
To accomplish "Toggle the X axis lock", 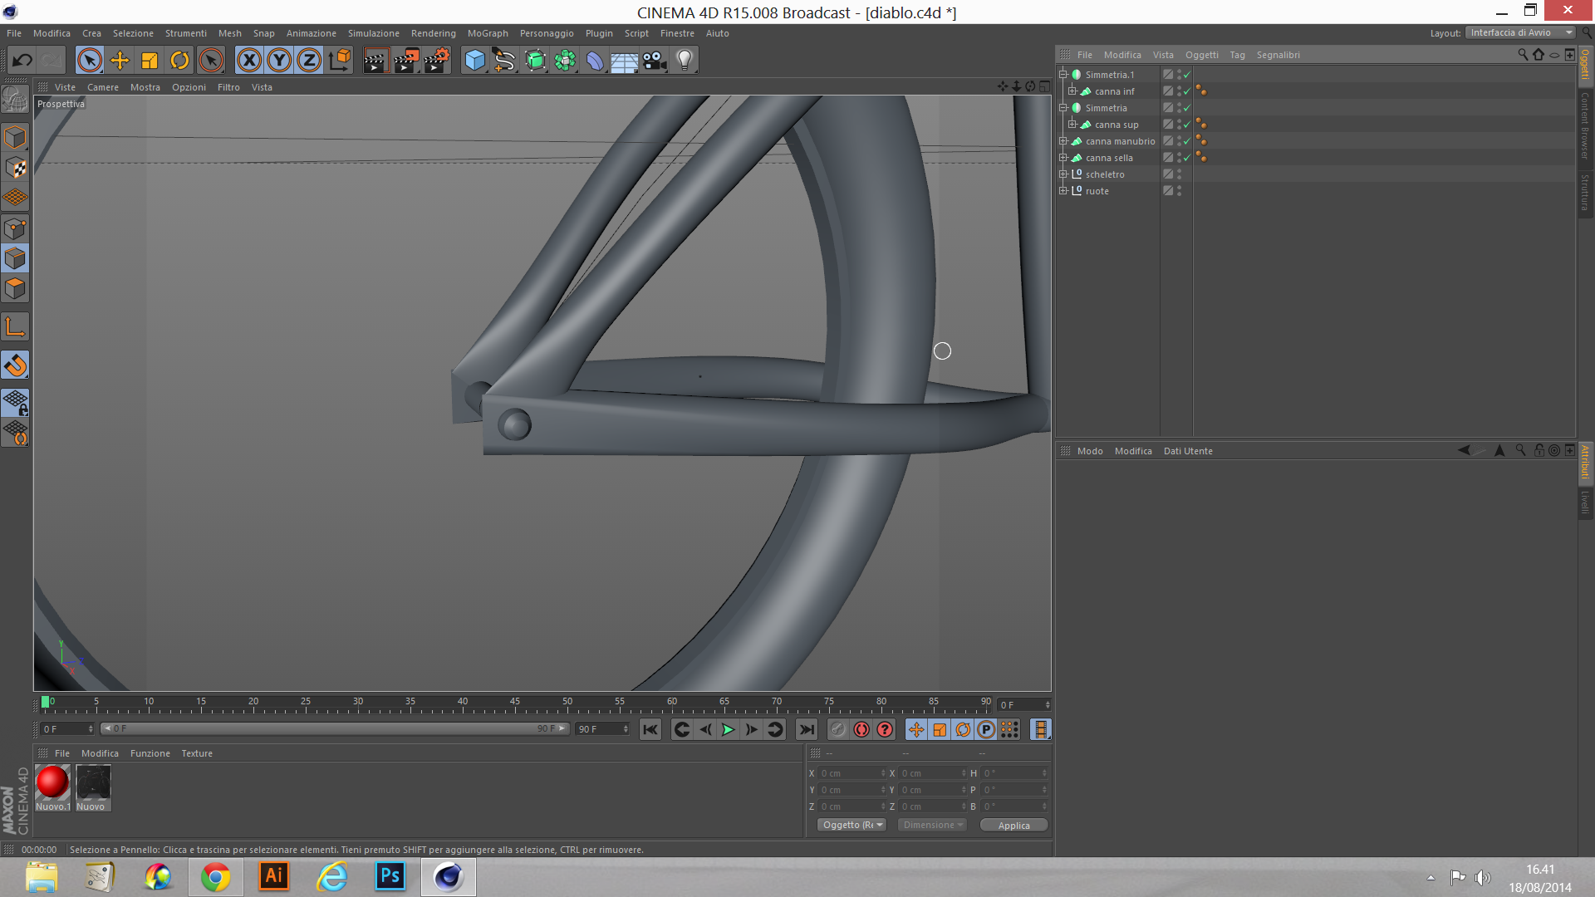I will 249,60.
